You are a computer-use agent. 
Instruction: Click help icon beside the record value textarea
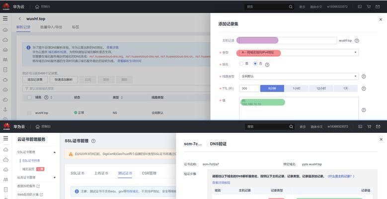tap(364, 110)
